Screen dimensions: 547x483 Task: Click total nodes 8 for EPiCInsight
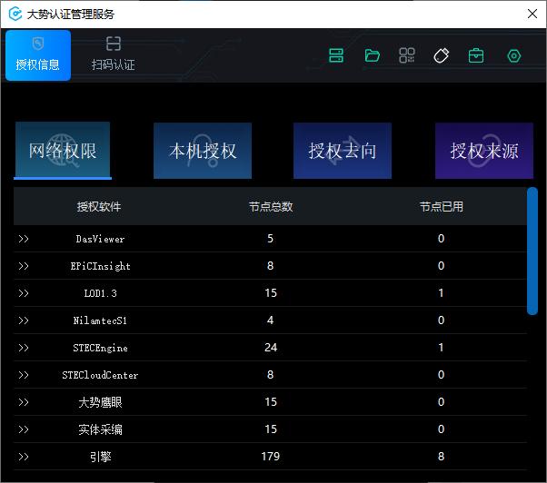271,266
